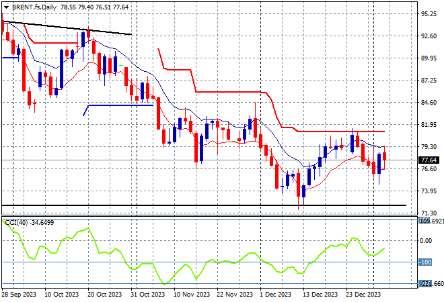Viewport: 444px width, 302px height.
Task: Select the black horizontal support line near 72
Action: pos(204,205)
